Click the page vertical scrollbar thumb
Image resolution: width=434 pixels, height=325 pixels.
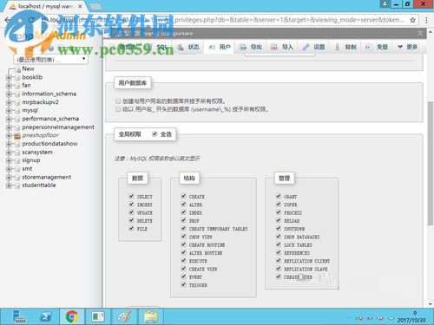[431, 163]
